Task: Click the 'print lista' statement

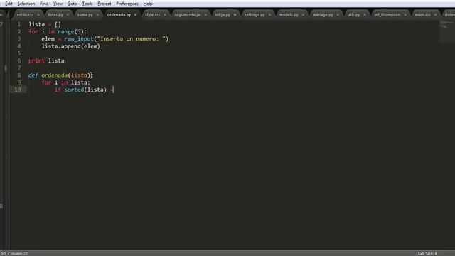Action: 46,60
